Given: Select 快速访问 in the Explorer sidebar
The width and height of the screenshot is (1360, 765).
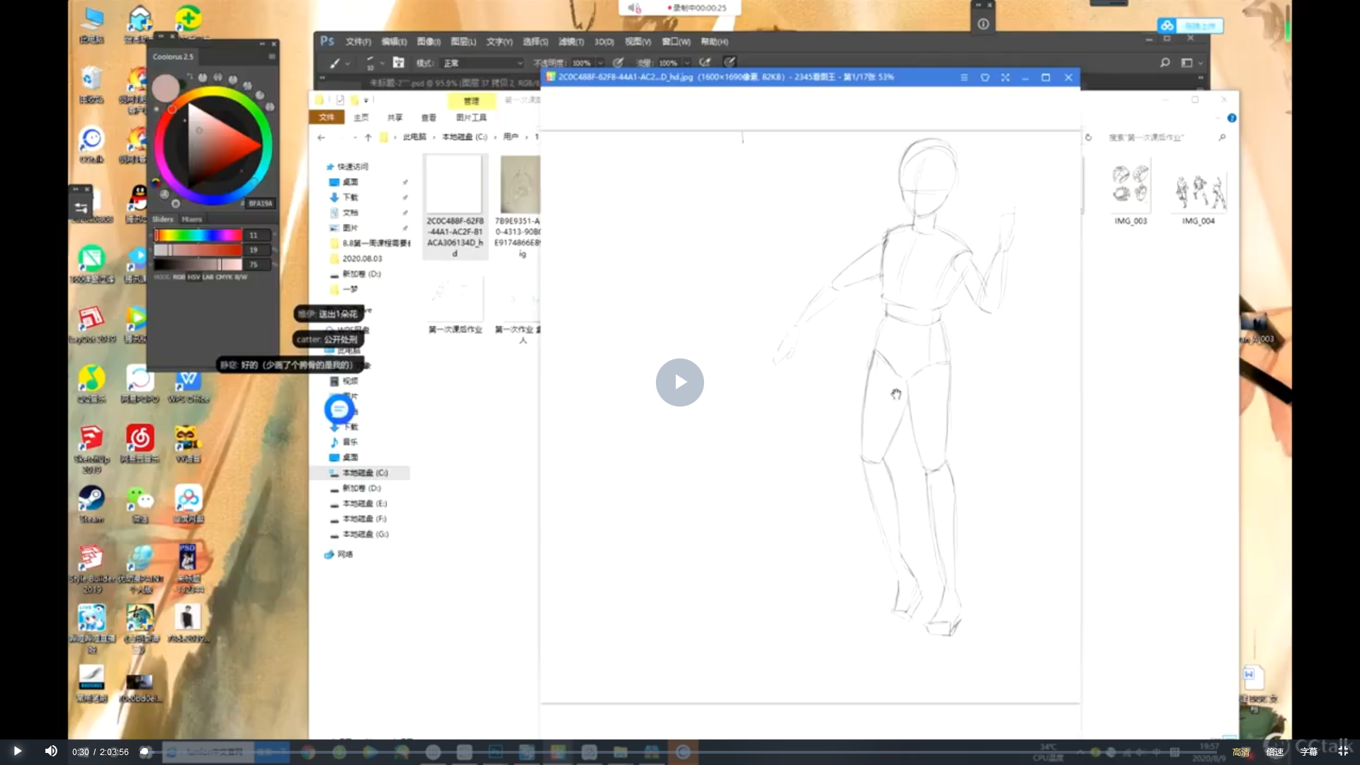Looking at the screenshot, I should [x=353, y=167].
